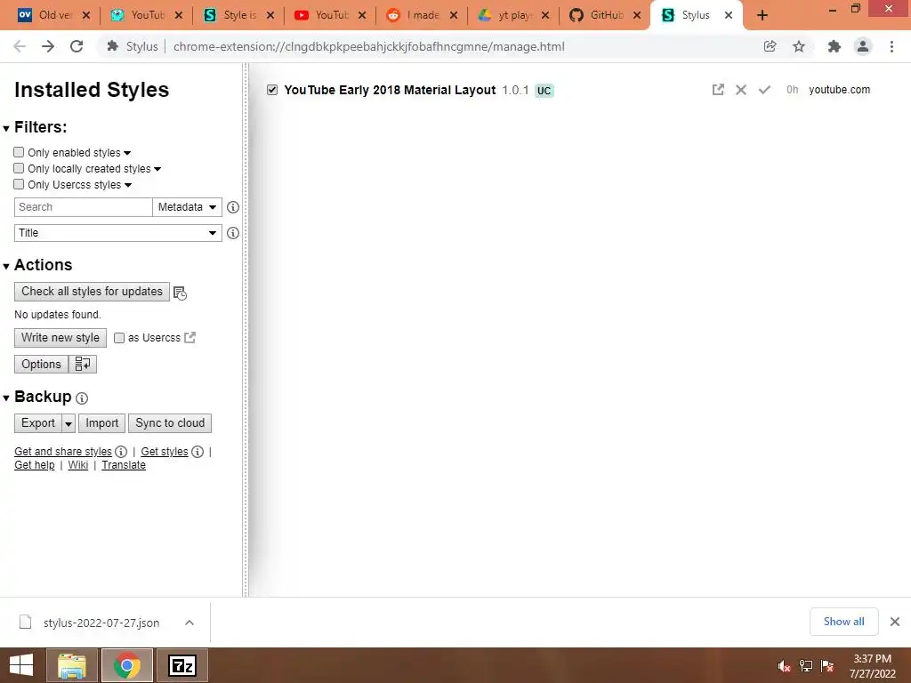The width and height of the screenshot is (911, 683).
Task: Collapse the Actions section
Action: (x=6, y=266)
